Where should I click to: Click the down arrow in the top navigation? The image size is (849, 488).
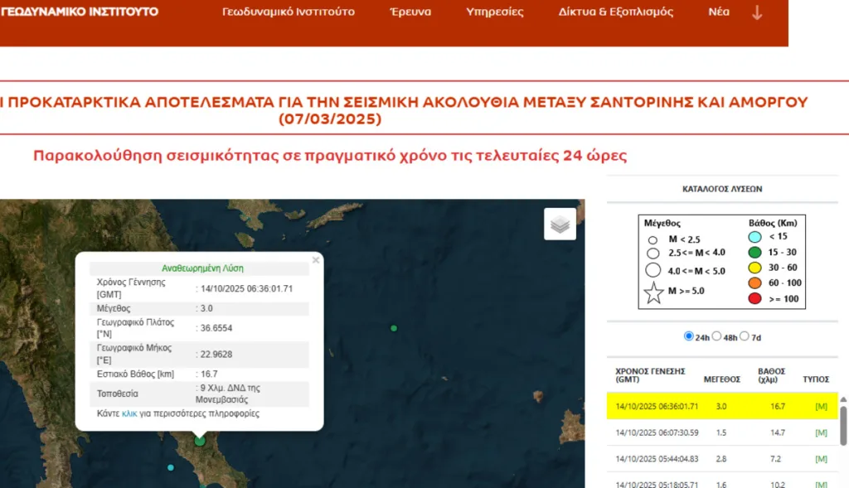coord(756,12)
